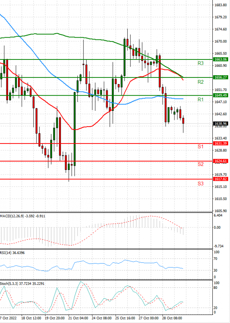The width and height of the screenshot is (230, 323).
Task: Click the 1628.80 price scale value
Action: coord(221,150)
